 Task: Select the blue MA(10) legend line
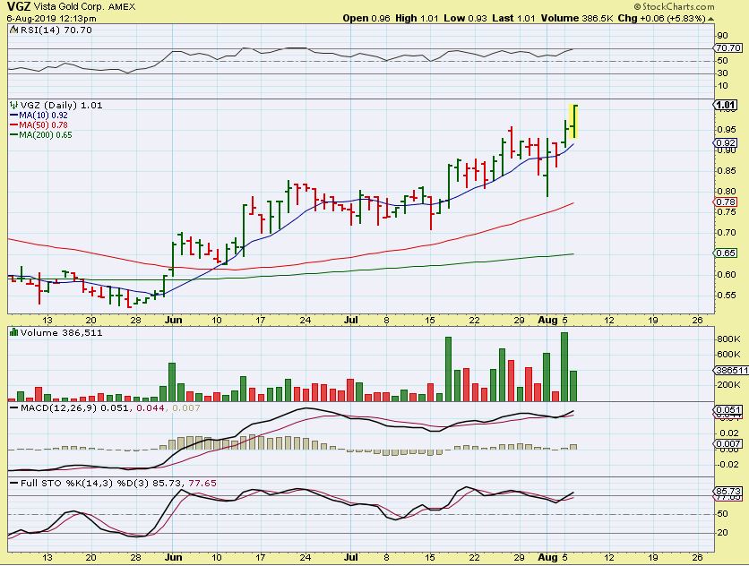(x=14, y=116)
